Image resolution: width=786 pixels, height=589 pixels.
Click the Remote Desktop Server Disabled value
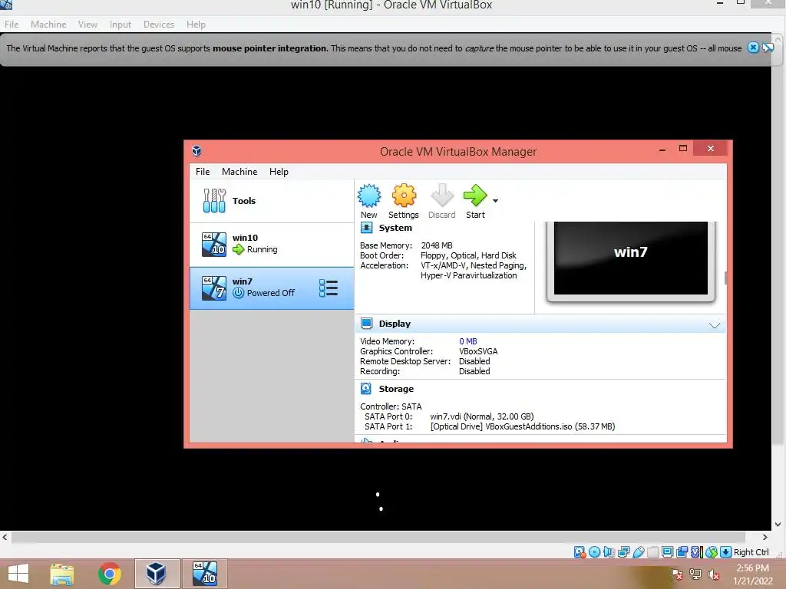tap(474, 362)
